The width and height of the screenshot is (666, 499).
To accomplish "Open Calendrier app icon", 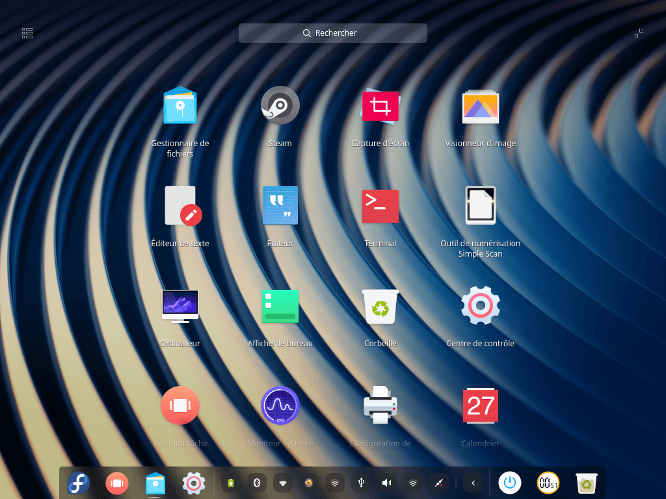I will (481, 405).
